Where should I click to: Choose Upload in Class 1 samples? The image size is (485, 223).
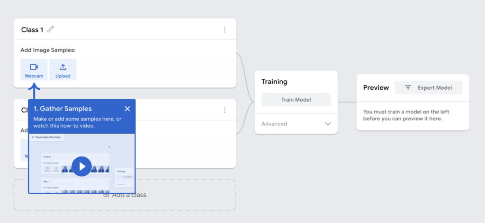point(63,70)
